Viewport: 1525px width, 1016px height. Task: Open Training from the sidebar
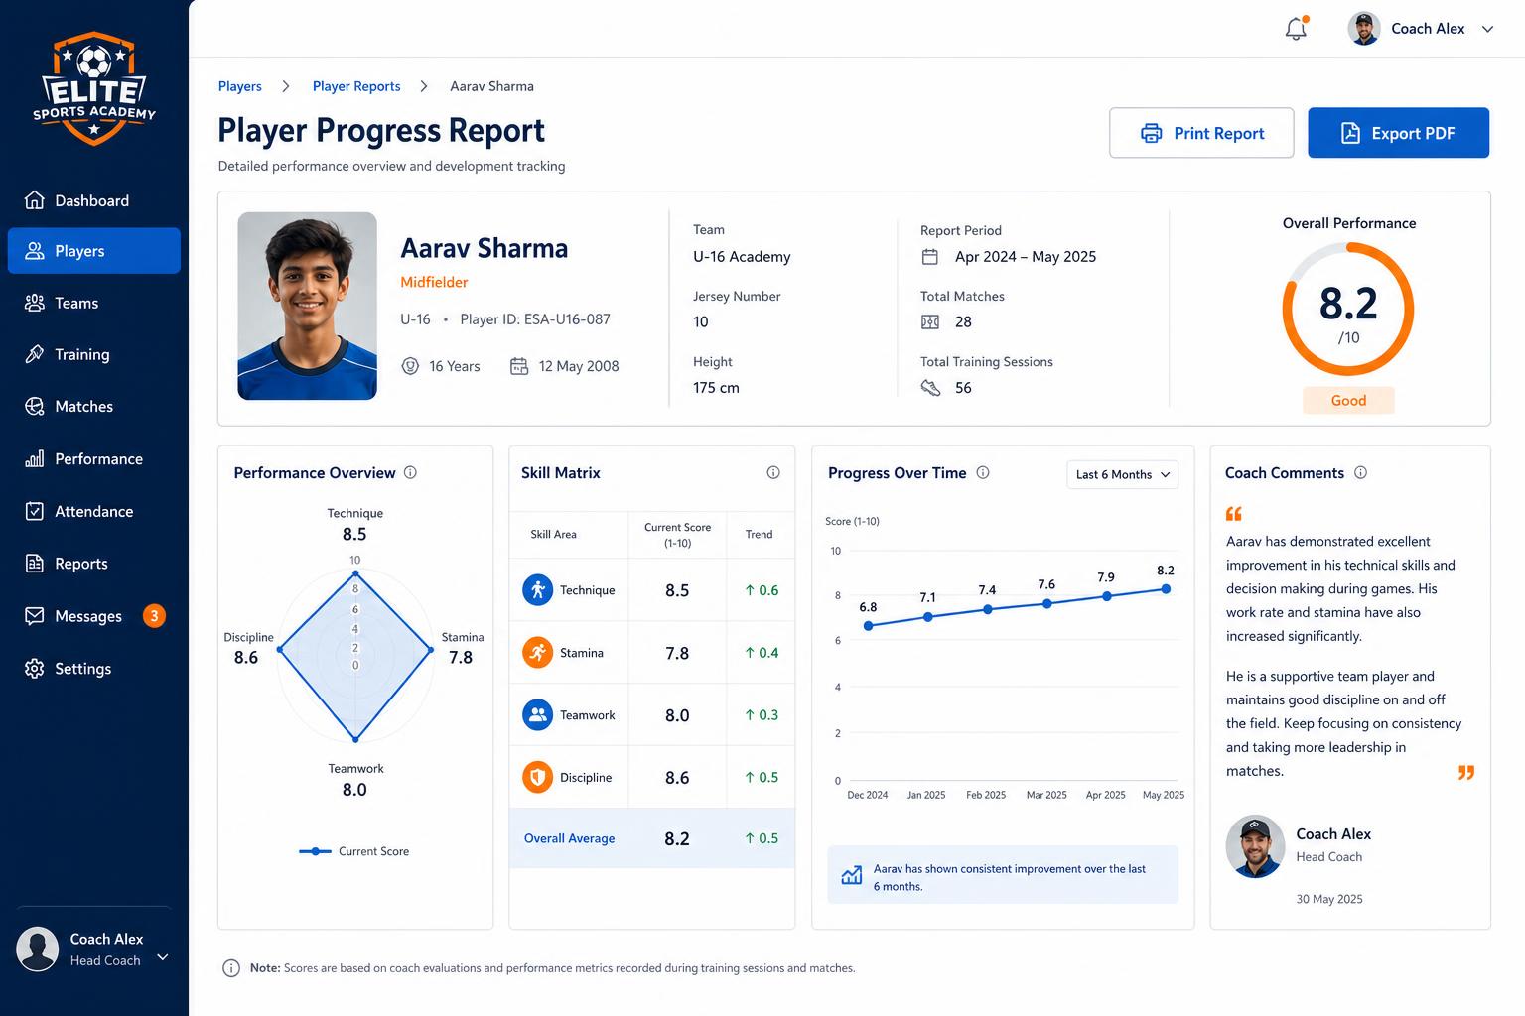pyautogui.click(x=93, y=354)
